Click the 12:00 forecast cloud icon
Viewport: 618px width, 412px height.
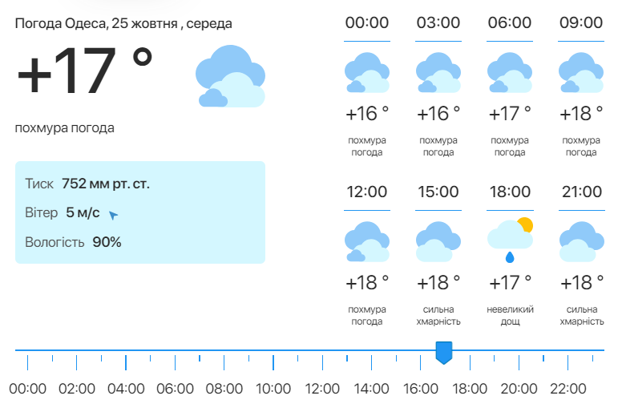point(367,242)
